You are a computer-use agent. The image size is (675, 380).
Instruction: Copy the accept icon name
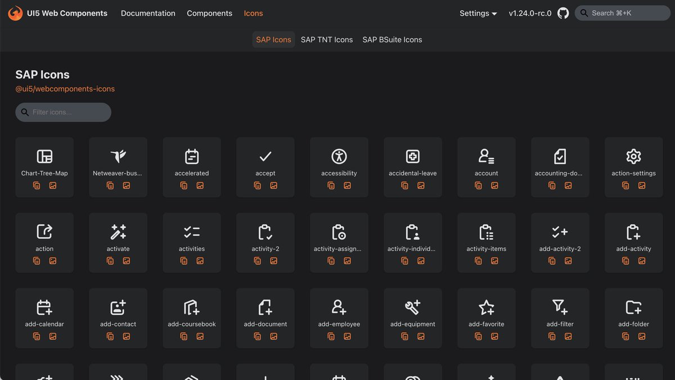tap(258, 186)
